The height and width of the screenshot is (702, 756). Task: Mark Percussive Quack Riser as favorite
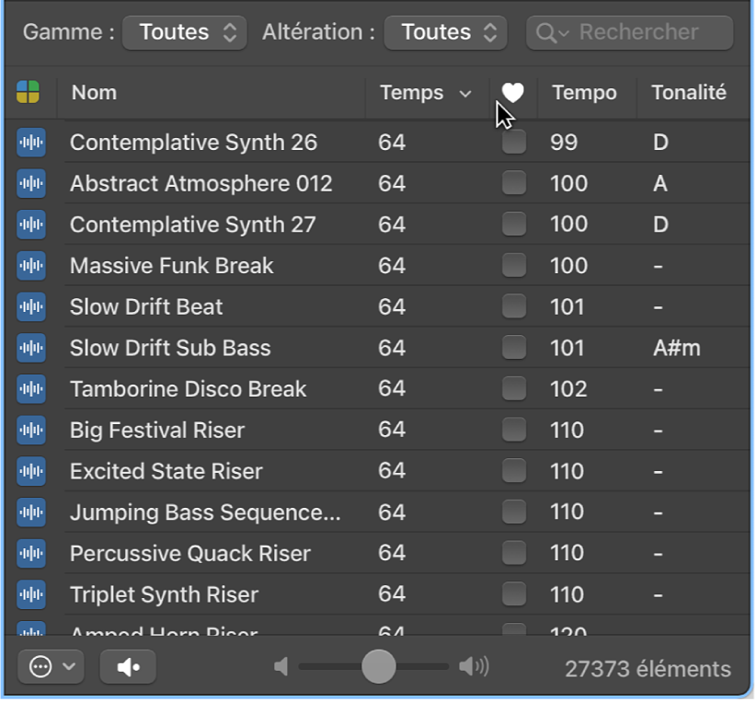coord(514,552)
